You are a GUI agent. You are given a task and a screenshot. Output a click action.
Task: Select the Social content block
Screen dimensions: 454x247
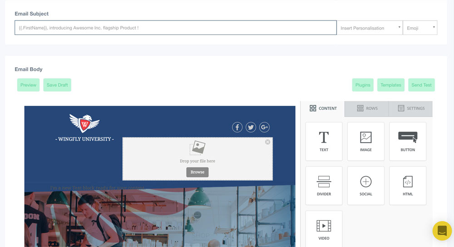(x=365, y=185)
